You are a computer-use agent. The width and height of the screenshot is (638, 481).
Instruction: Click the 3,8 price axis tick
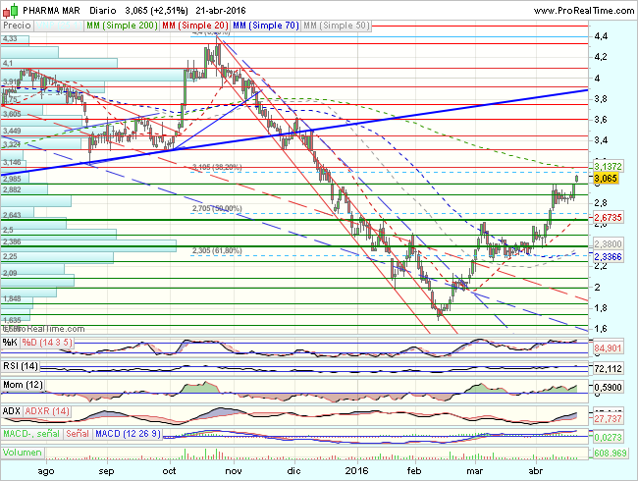[601, 99]
